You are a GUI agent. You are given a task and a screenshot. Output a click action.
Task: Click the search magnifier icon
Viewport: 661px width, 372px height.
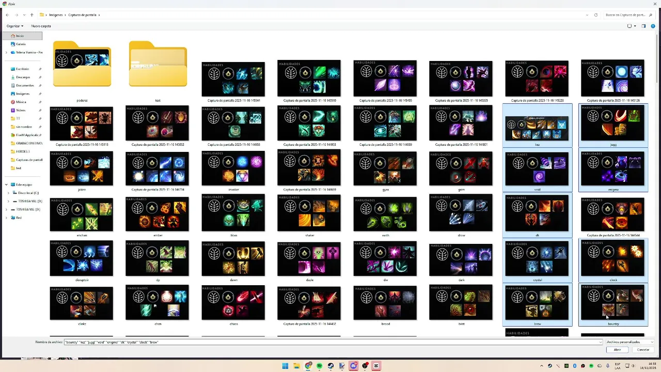650,15
